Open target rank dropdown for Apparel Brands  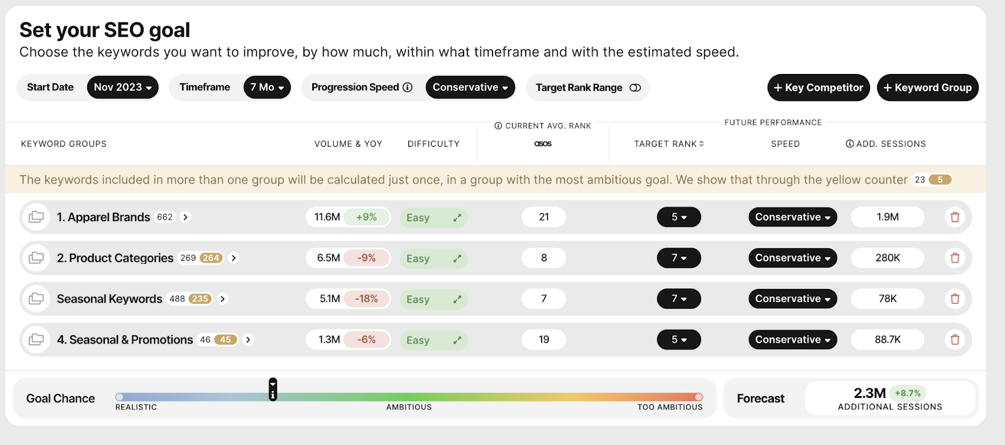679,217
